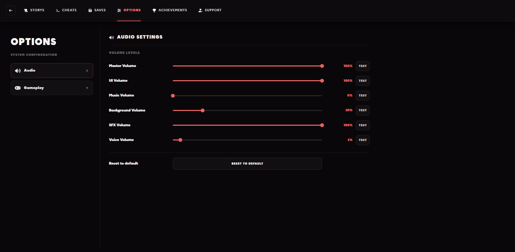
Task: Click the Support hand icon
Action: click(200, 10)
